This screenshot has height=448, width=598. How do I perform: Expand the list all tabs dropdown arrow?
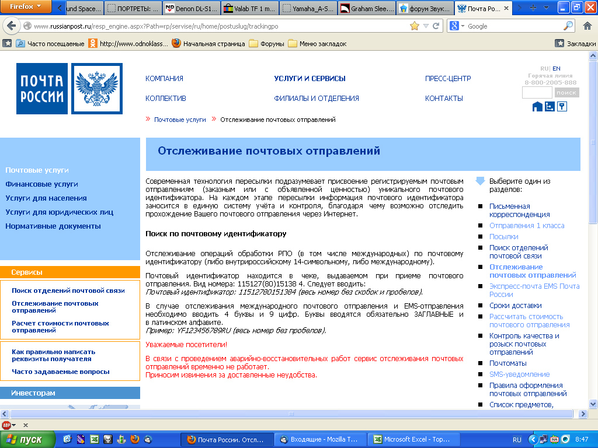point(546,8)
